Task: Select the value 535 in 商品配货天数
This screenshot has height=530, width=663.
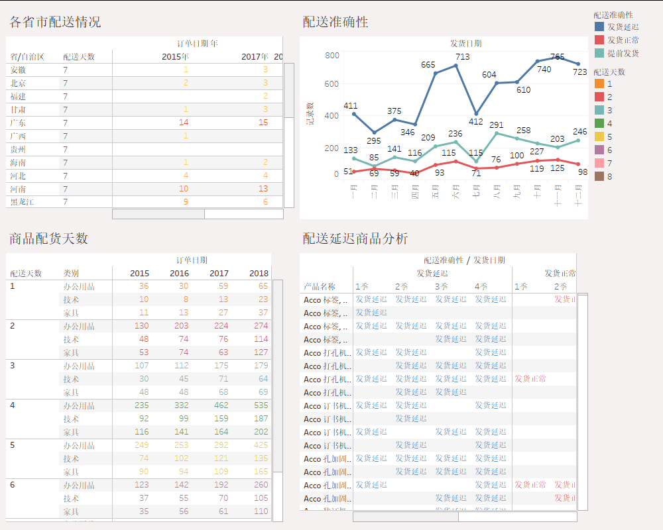Action: click(x=261, y=405)
